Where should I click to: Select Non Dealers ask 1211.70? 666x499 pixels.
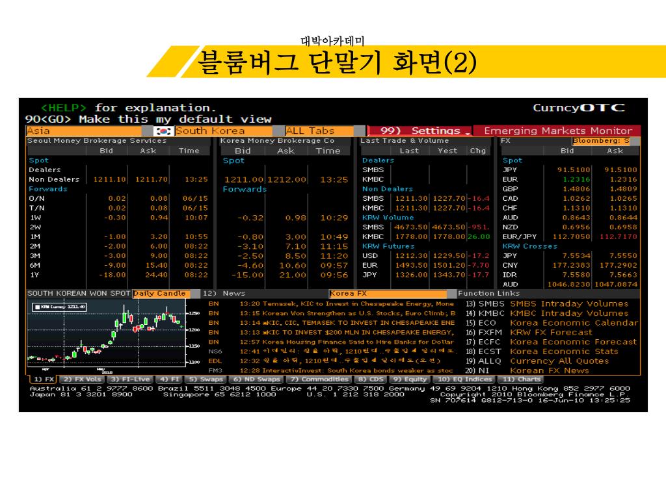(x=151, y=179)
